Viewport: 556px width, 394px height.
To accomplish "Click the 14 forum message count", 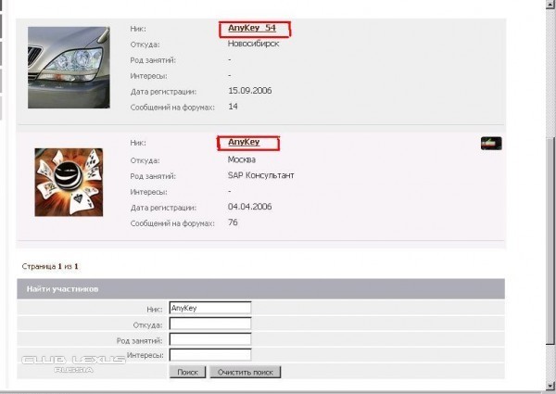I will pos(234,108).
